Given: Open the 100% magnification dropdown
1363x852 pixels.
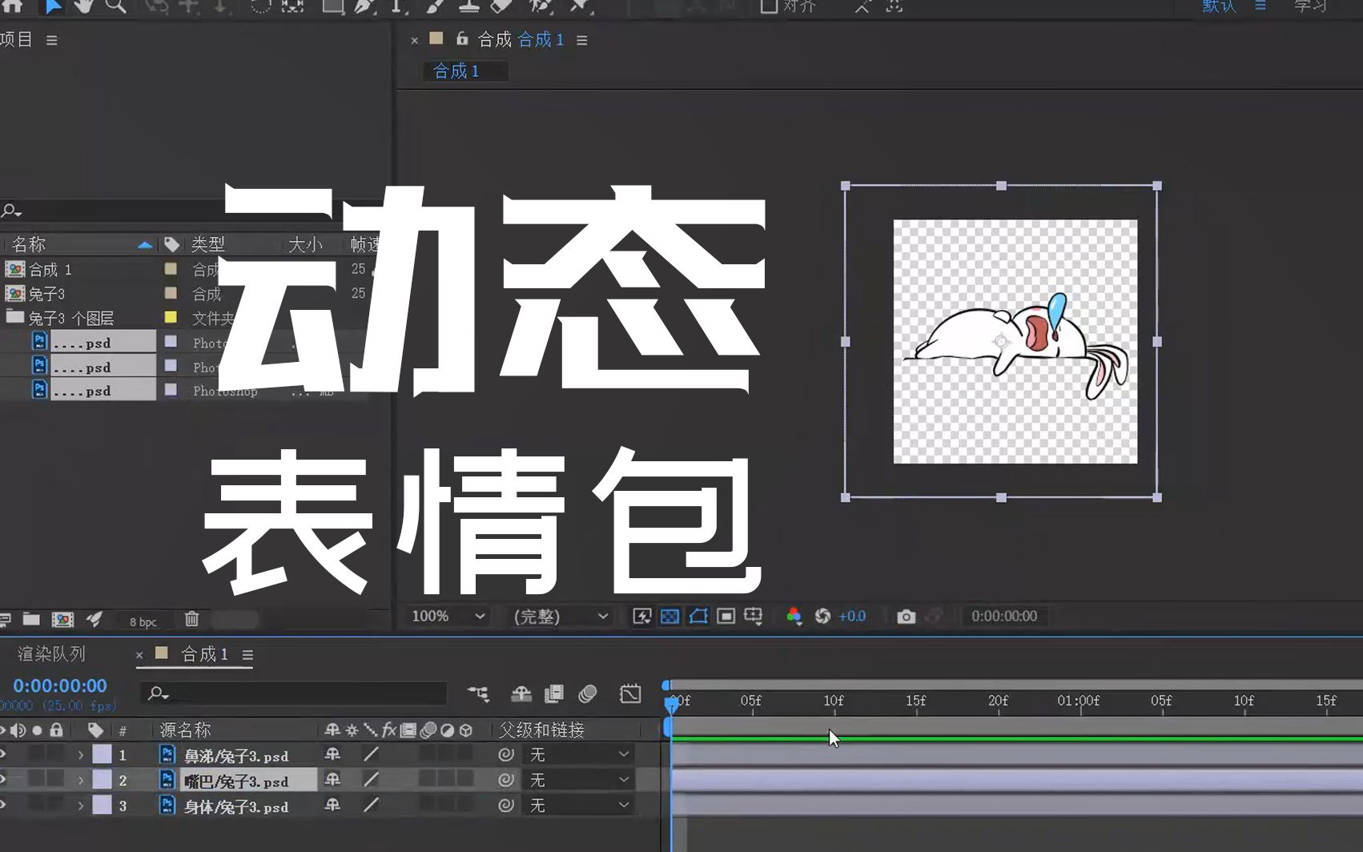Looking at the screenshot, I should [448, 617].
